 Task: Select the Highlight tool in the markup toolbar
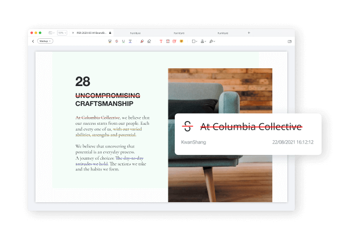(x=110, y=41)
